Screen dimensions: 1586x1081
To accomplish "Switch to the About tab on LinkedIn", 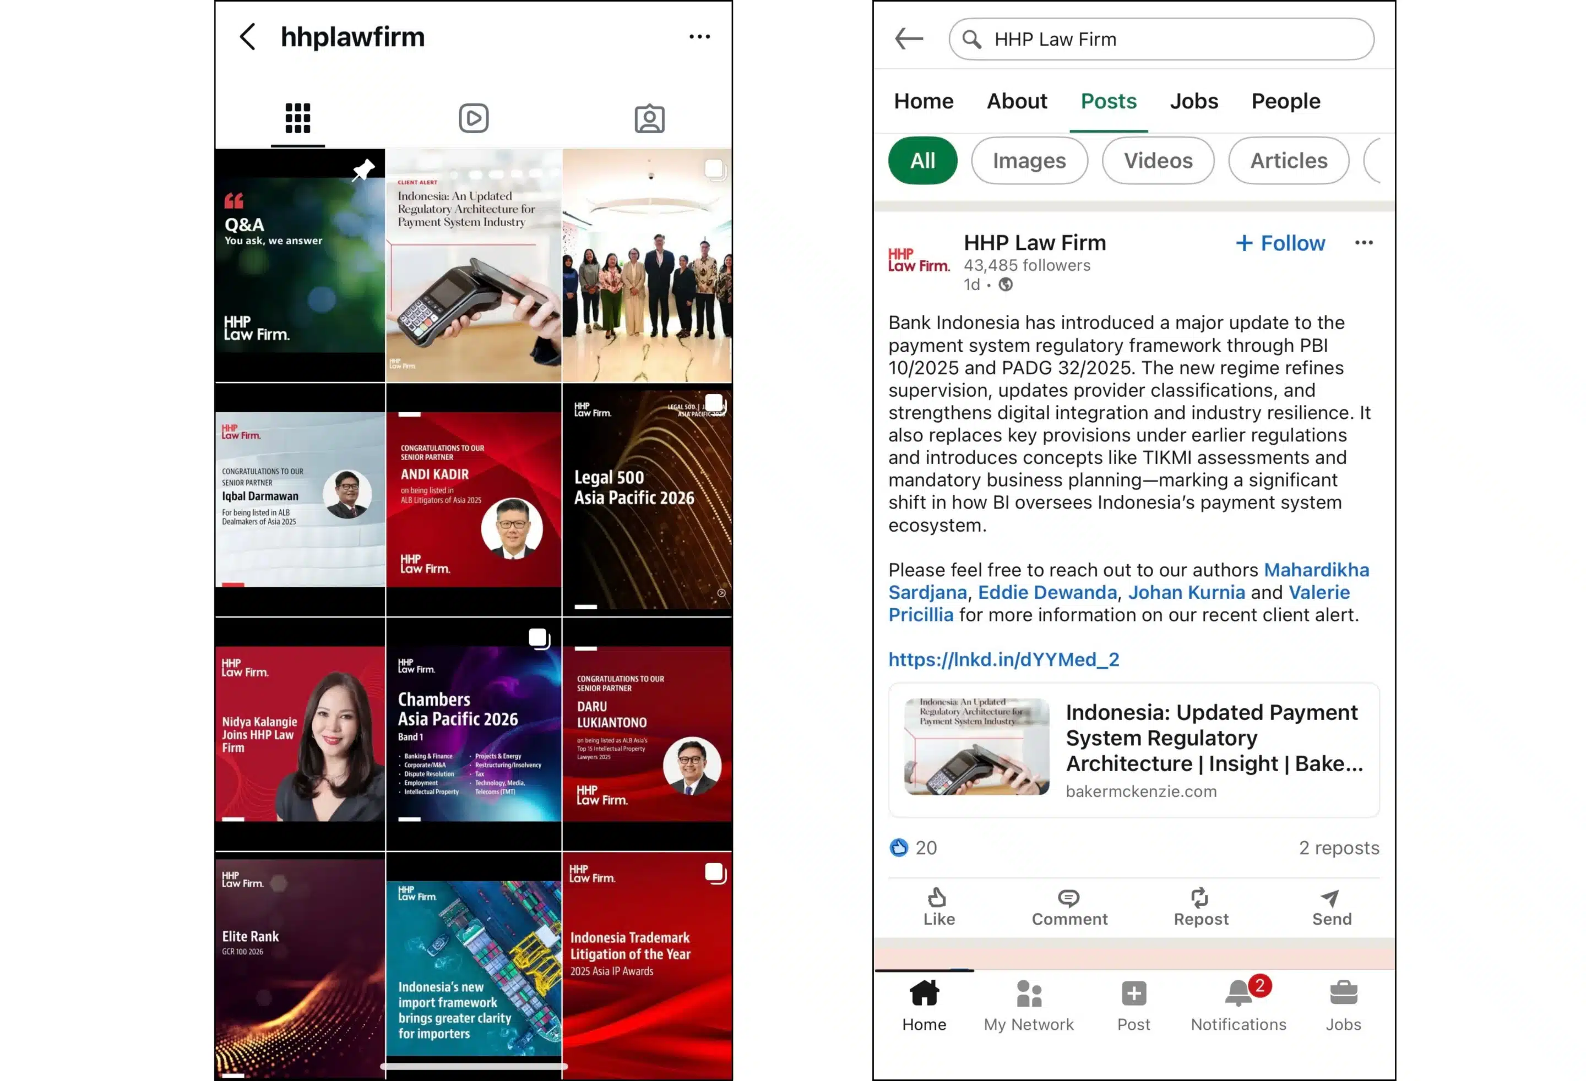I will tap(1017, 101).
